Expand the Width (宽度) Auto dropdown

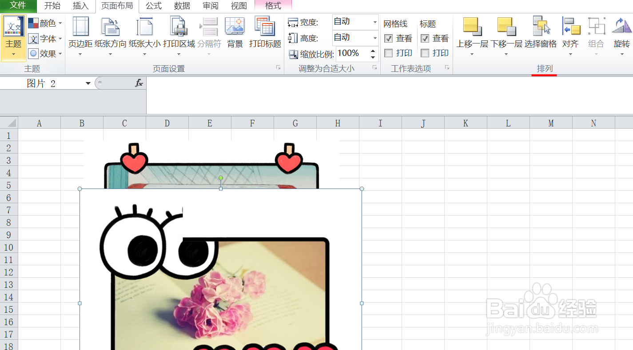tap(374, 22)
